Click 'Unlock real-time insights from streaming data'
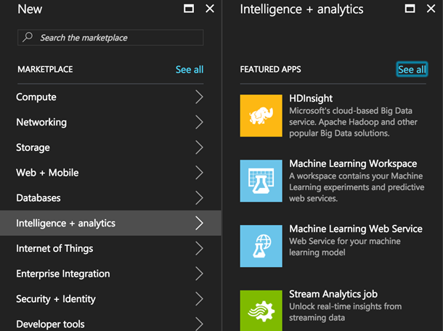 point(345,312)
